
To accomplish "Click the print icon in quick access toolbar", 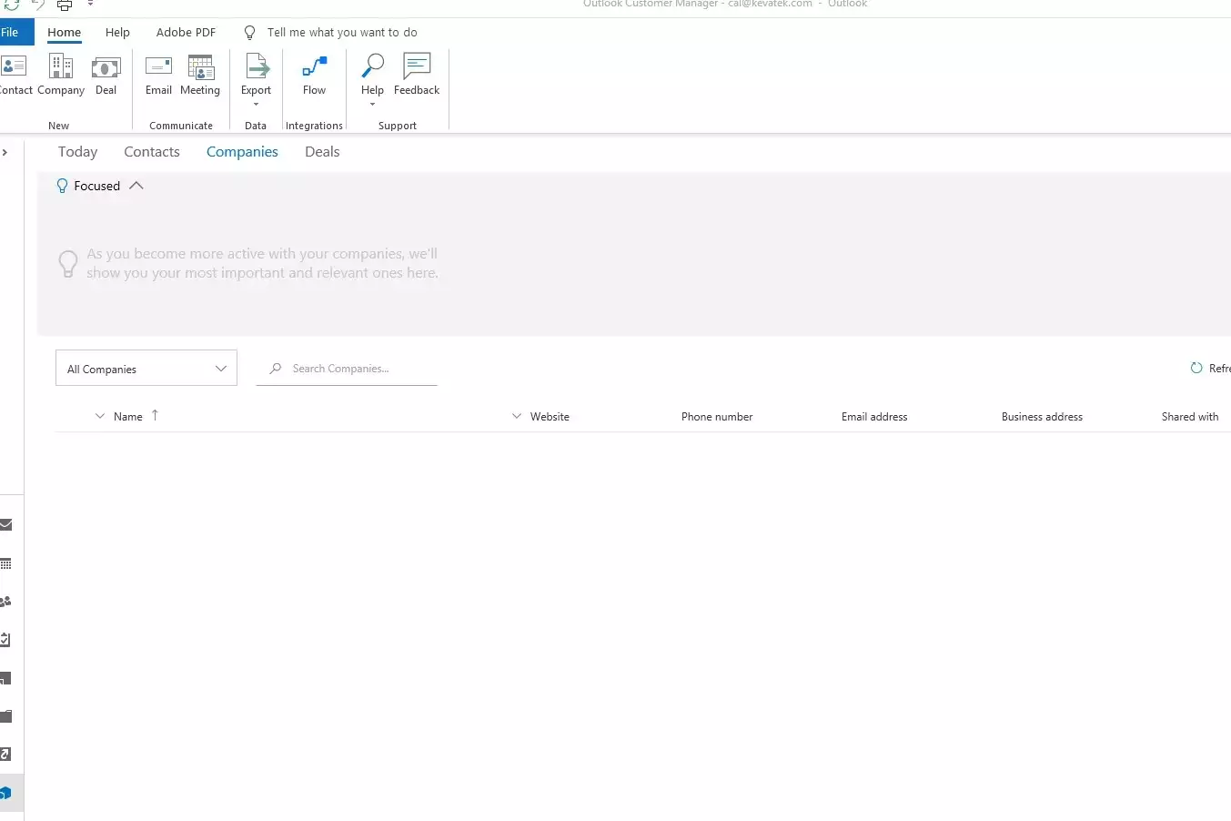I will 65,5.
